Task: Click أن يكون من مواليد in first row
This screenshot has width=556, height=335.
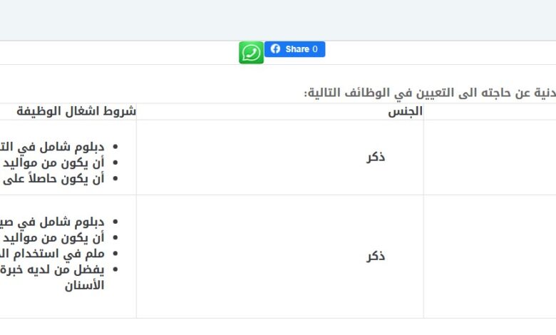Action: 53,163
